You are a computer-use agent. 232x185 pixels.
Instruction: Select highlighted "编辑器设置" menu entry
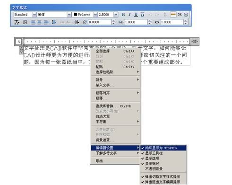click(x=116, y=148)
